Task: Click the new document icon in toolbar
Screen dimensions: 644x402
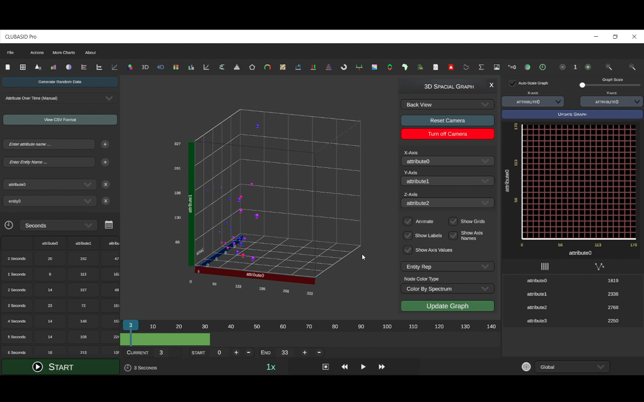Action: (8, 67)
